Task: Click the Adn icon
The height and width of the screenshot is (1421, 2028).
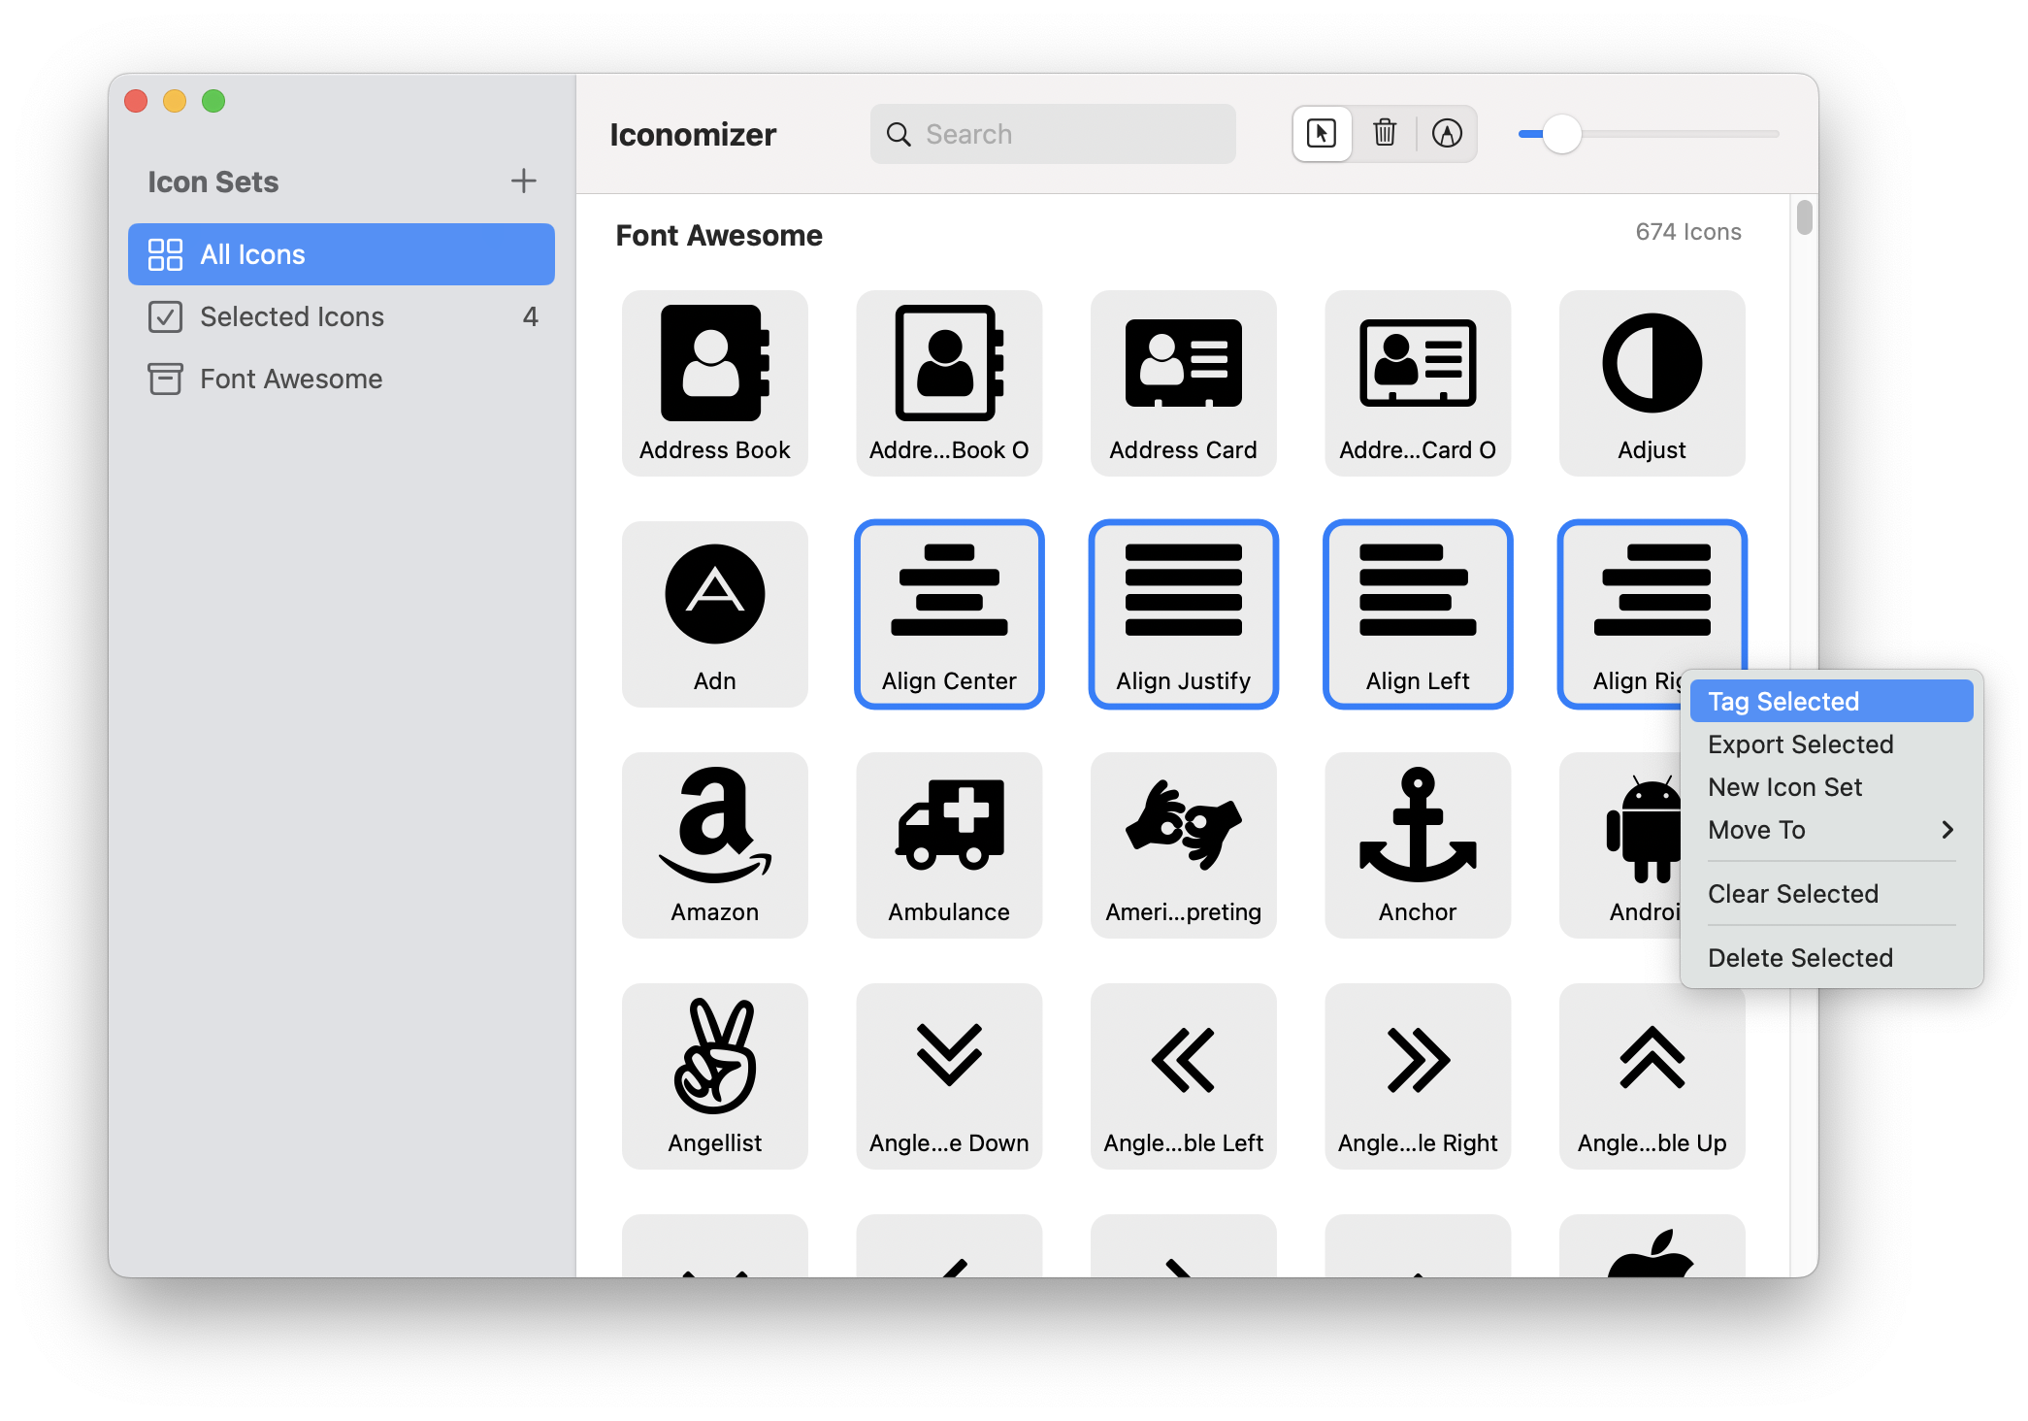Action: point(714,613)
